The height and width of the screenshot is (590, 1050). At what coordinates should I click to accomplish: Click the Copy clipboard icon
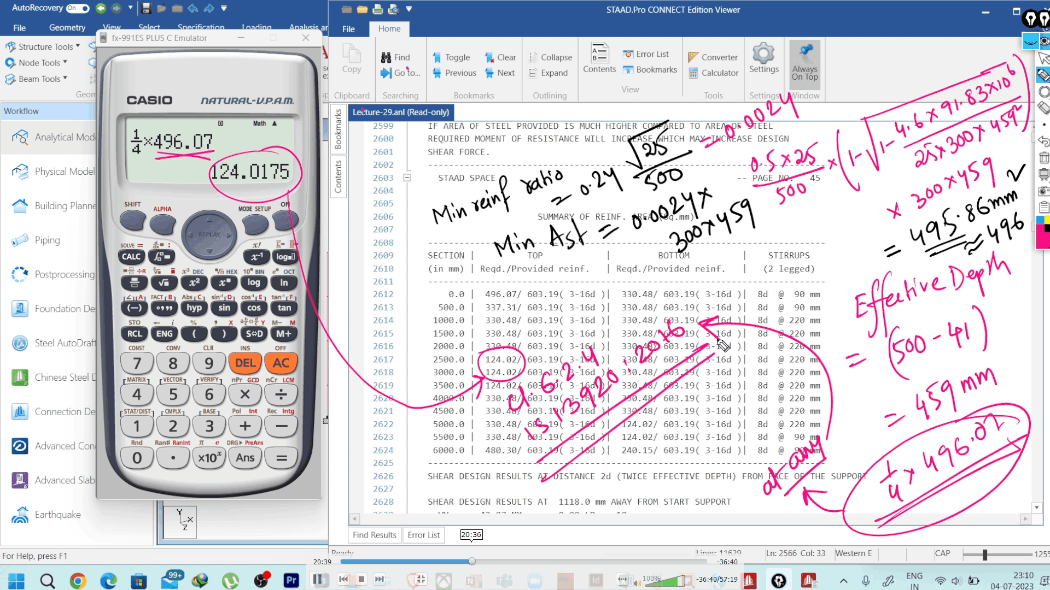[352, 59]
